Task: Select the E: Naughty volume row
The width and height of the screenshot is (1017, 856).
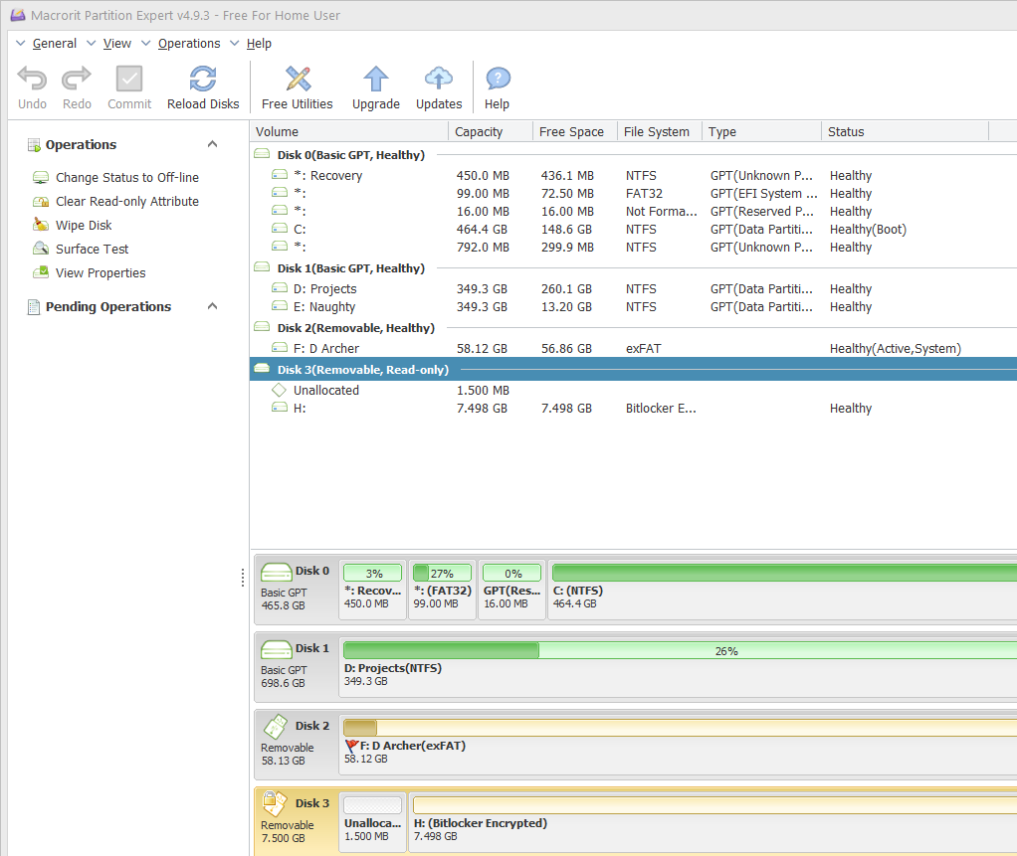Action: point(633,307)
